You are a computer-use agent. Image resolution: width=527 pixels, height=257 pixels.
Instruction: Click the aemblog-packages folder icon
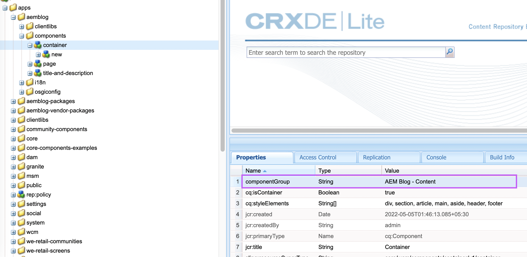(x=21, y=101)
